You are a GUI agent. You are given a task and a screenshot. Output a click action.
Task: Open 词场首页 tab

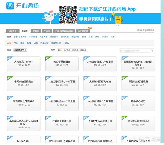(x=13, y=31)
